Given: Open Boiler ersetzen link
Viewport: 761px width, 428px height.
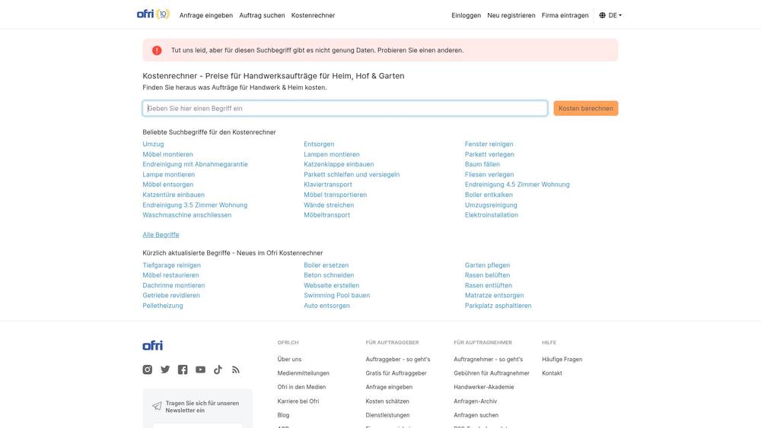Looking at the screenshot, I should click(326, 265).
